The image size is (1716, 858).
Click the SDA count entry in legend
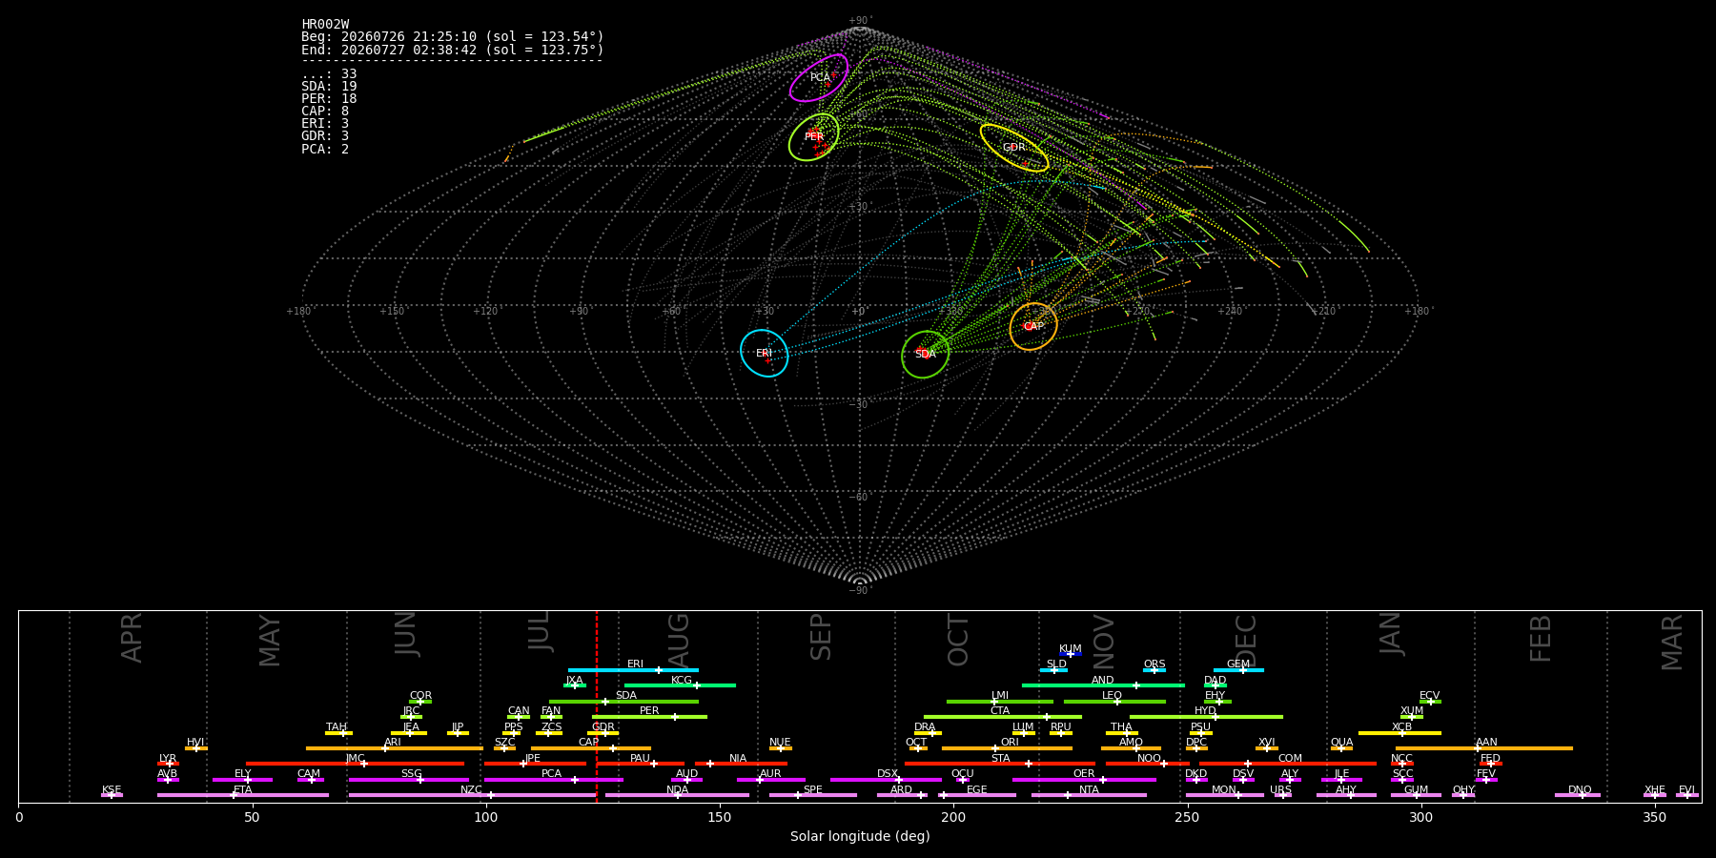(329, 87)
